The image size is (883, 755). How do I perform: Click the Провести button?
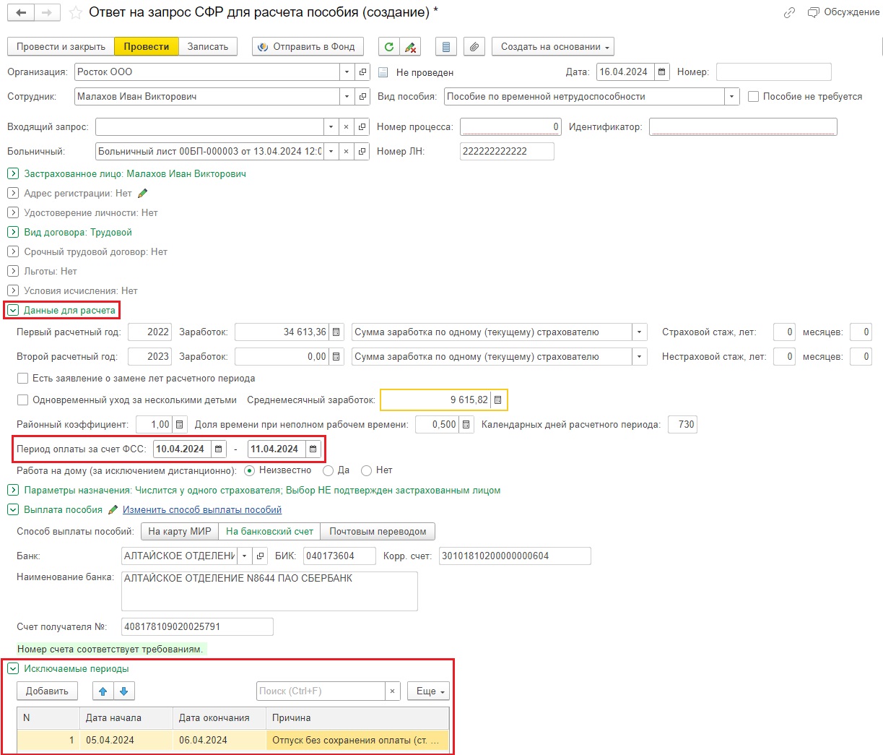(x=147, y=47)
